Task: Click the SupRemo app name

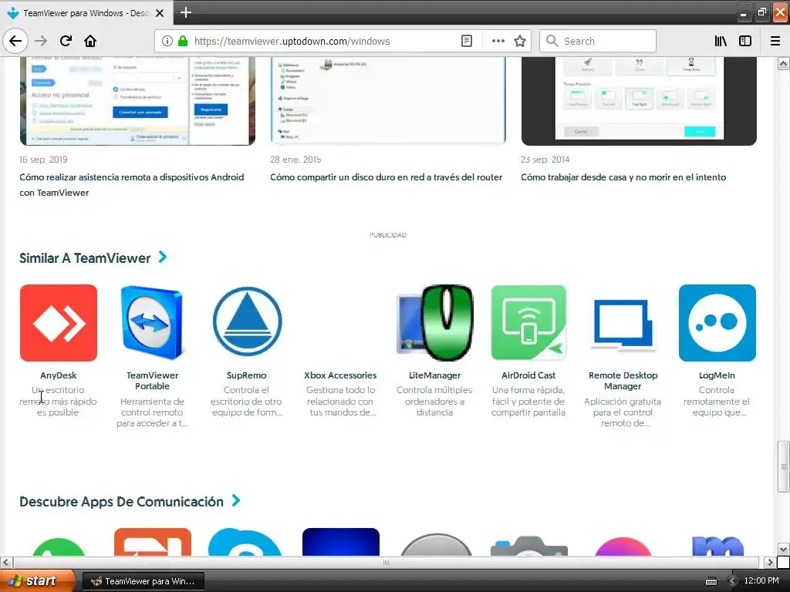Action: pyautogui.click(x=246, y=375)
